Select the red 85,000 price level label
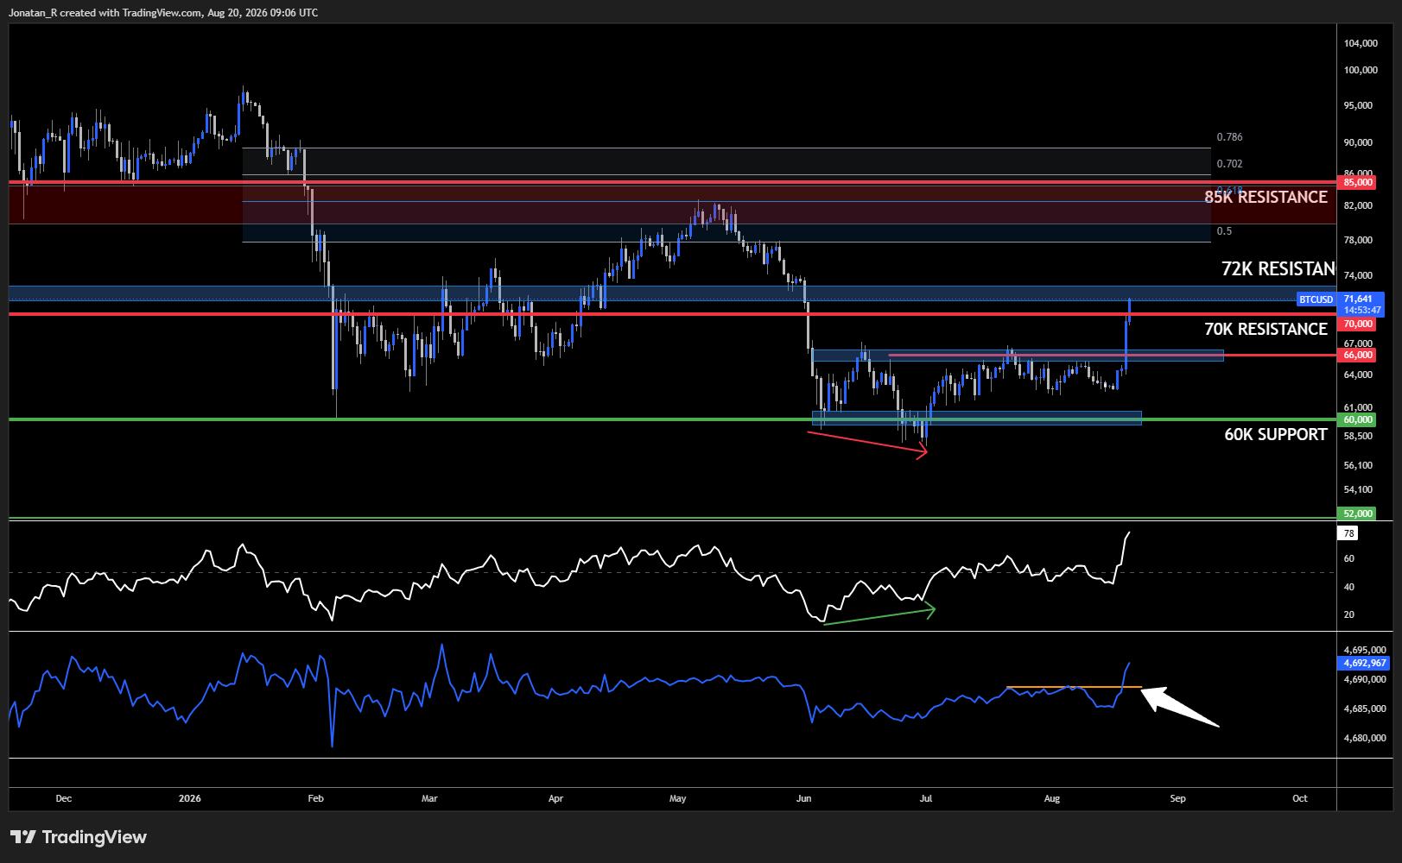This screenshot has height=863, width=1402. (1358, 182)
